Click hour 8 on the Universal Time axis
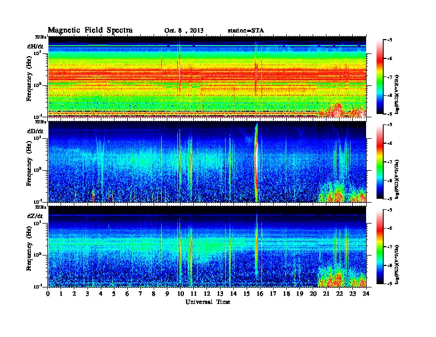Image resolution: width=436 pixels, height=337 pixels. pos(154,294)
